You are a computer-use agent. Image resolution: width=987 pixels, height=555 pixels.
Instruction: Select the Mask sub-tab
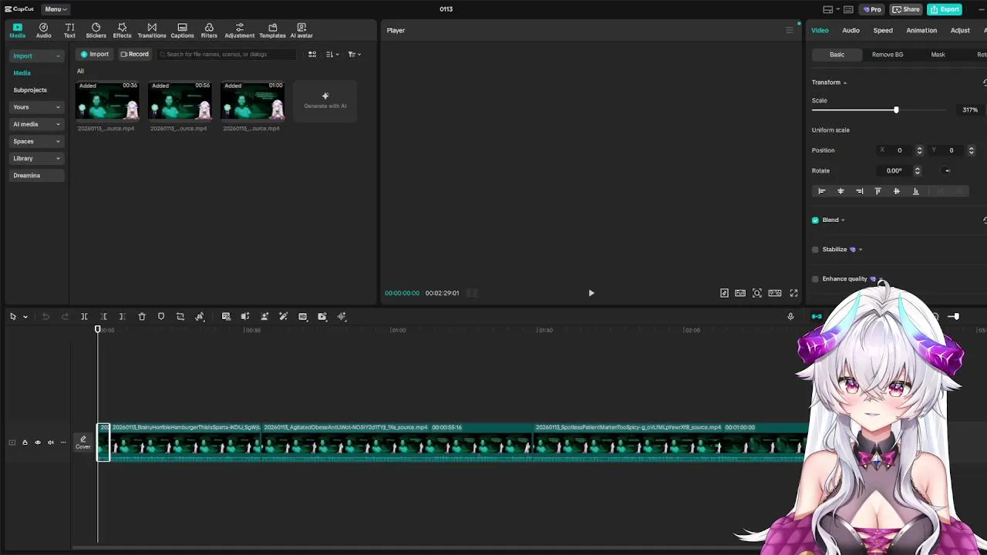tap(938, 55)
